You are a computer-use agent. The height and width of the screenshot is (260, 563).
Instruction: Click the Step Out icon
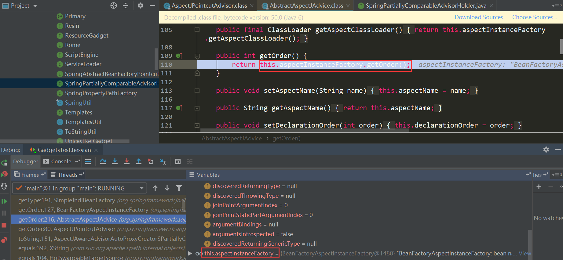point(139,161)
